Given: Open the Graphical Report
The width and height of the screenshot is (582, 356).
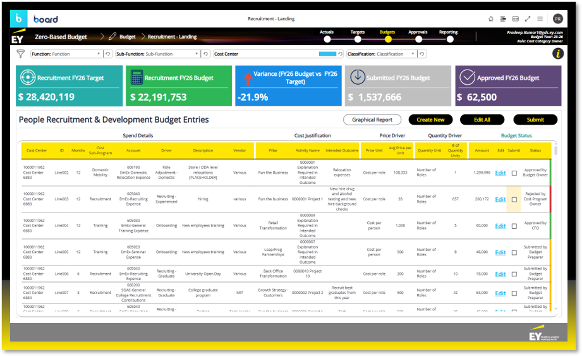Looking at the screenshot, I should [x=372, y=120].
